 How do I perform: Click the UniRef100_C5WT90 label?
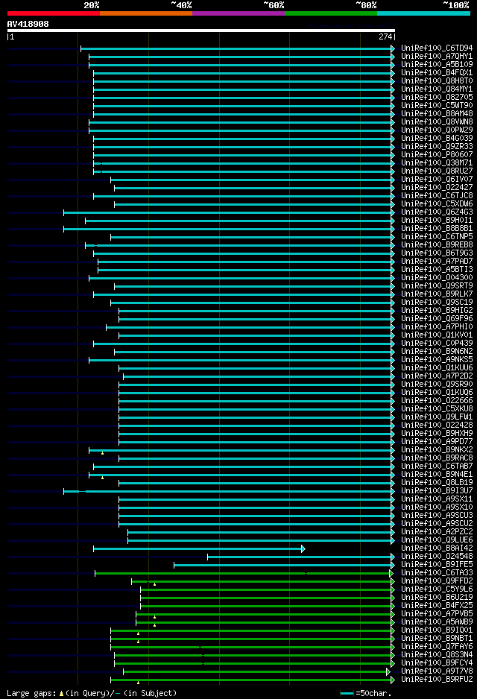pyautogui.click(x=437, y=106)
